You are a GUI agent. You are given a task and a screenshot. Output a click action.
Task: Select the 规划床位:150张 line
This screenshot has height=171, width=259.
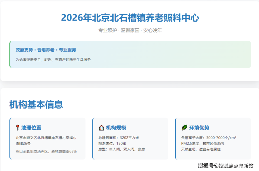coord(112,143)
